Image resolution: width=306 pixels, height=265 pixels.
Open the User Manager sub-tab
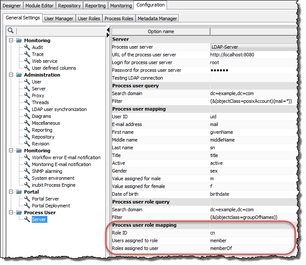pos(59,18)
